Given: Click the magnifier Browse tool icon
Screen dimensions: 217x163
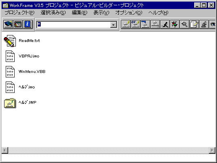Looking at the screenshot, I should click(x=184, y=24).
